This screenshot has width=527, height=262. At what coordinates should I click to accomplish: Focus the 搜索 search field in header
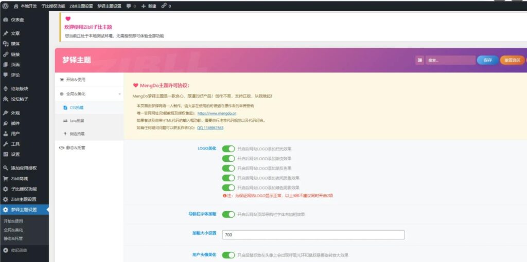[450, 60]
